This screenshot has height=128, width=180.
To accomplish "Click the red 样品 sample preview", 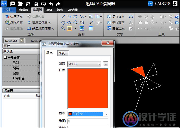I will [x=88, y=89].
